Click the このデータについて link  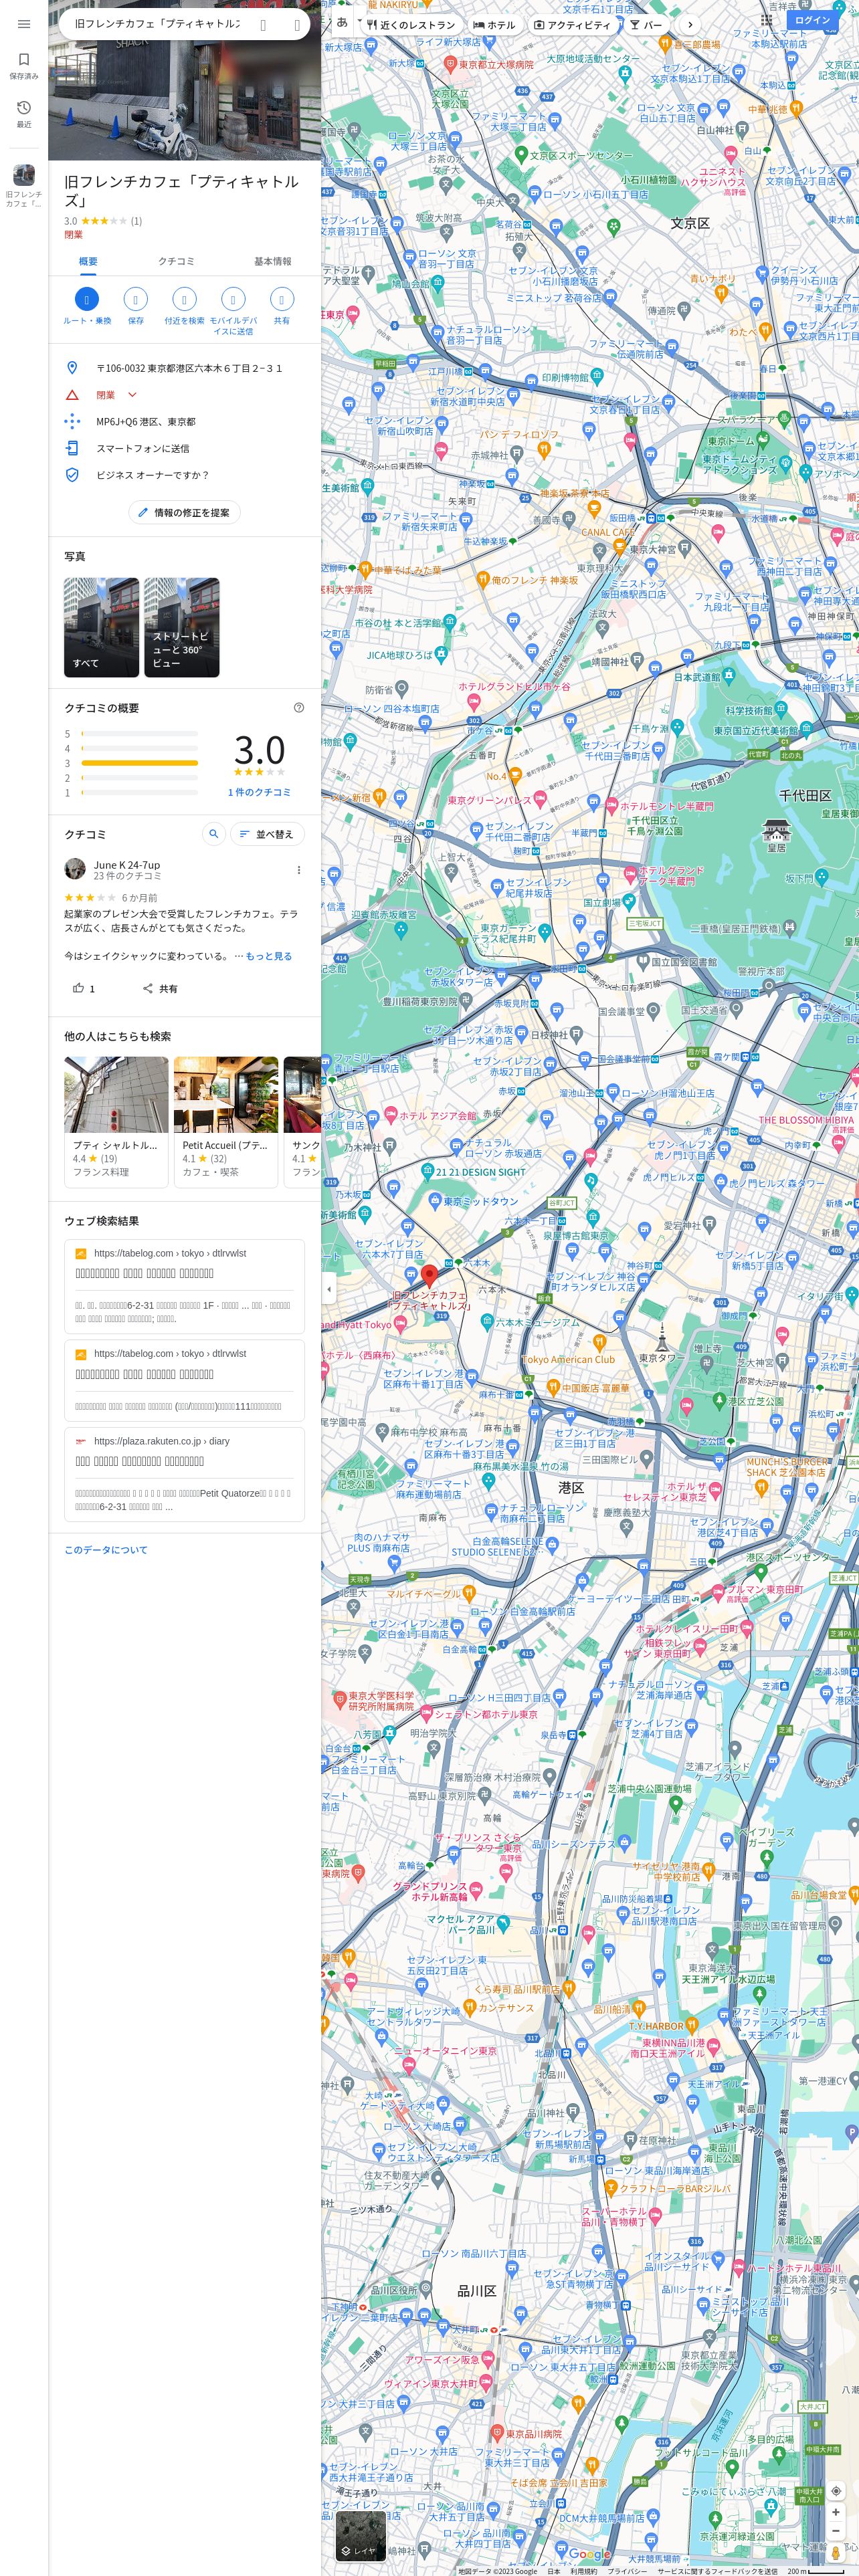[106, 1549]
